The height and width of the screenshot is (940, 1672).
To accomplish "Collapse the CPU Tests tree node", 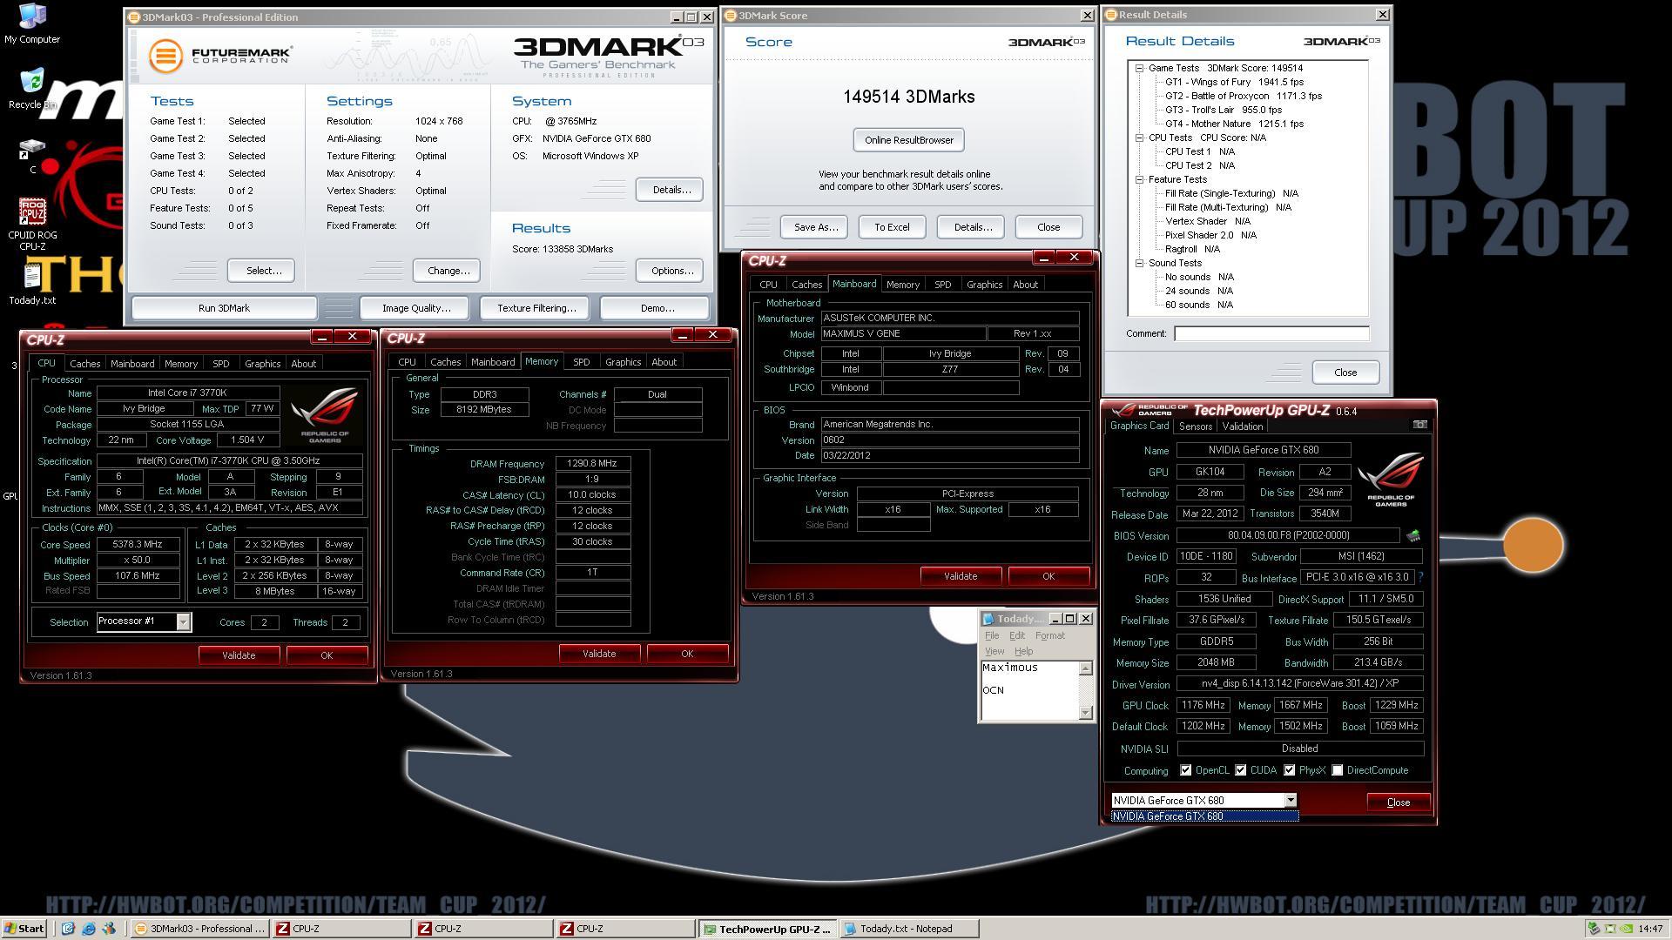I will point(1139,138).
